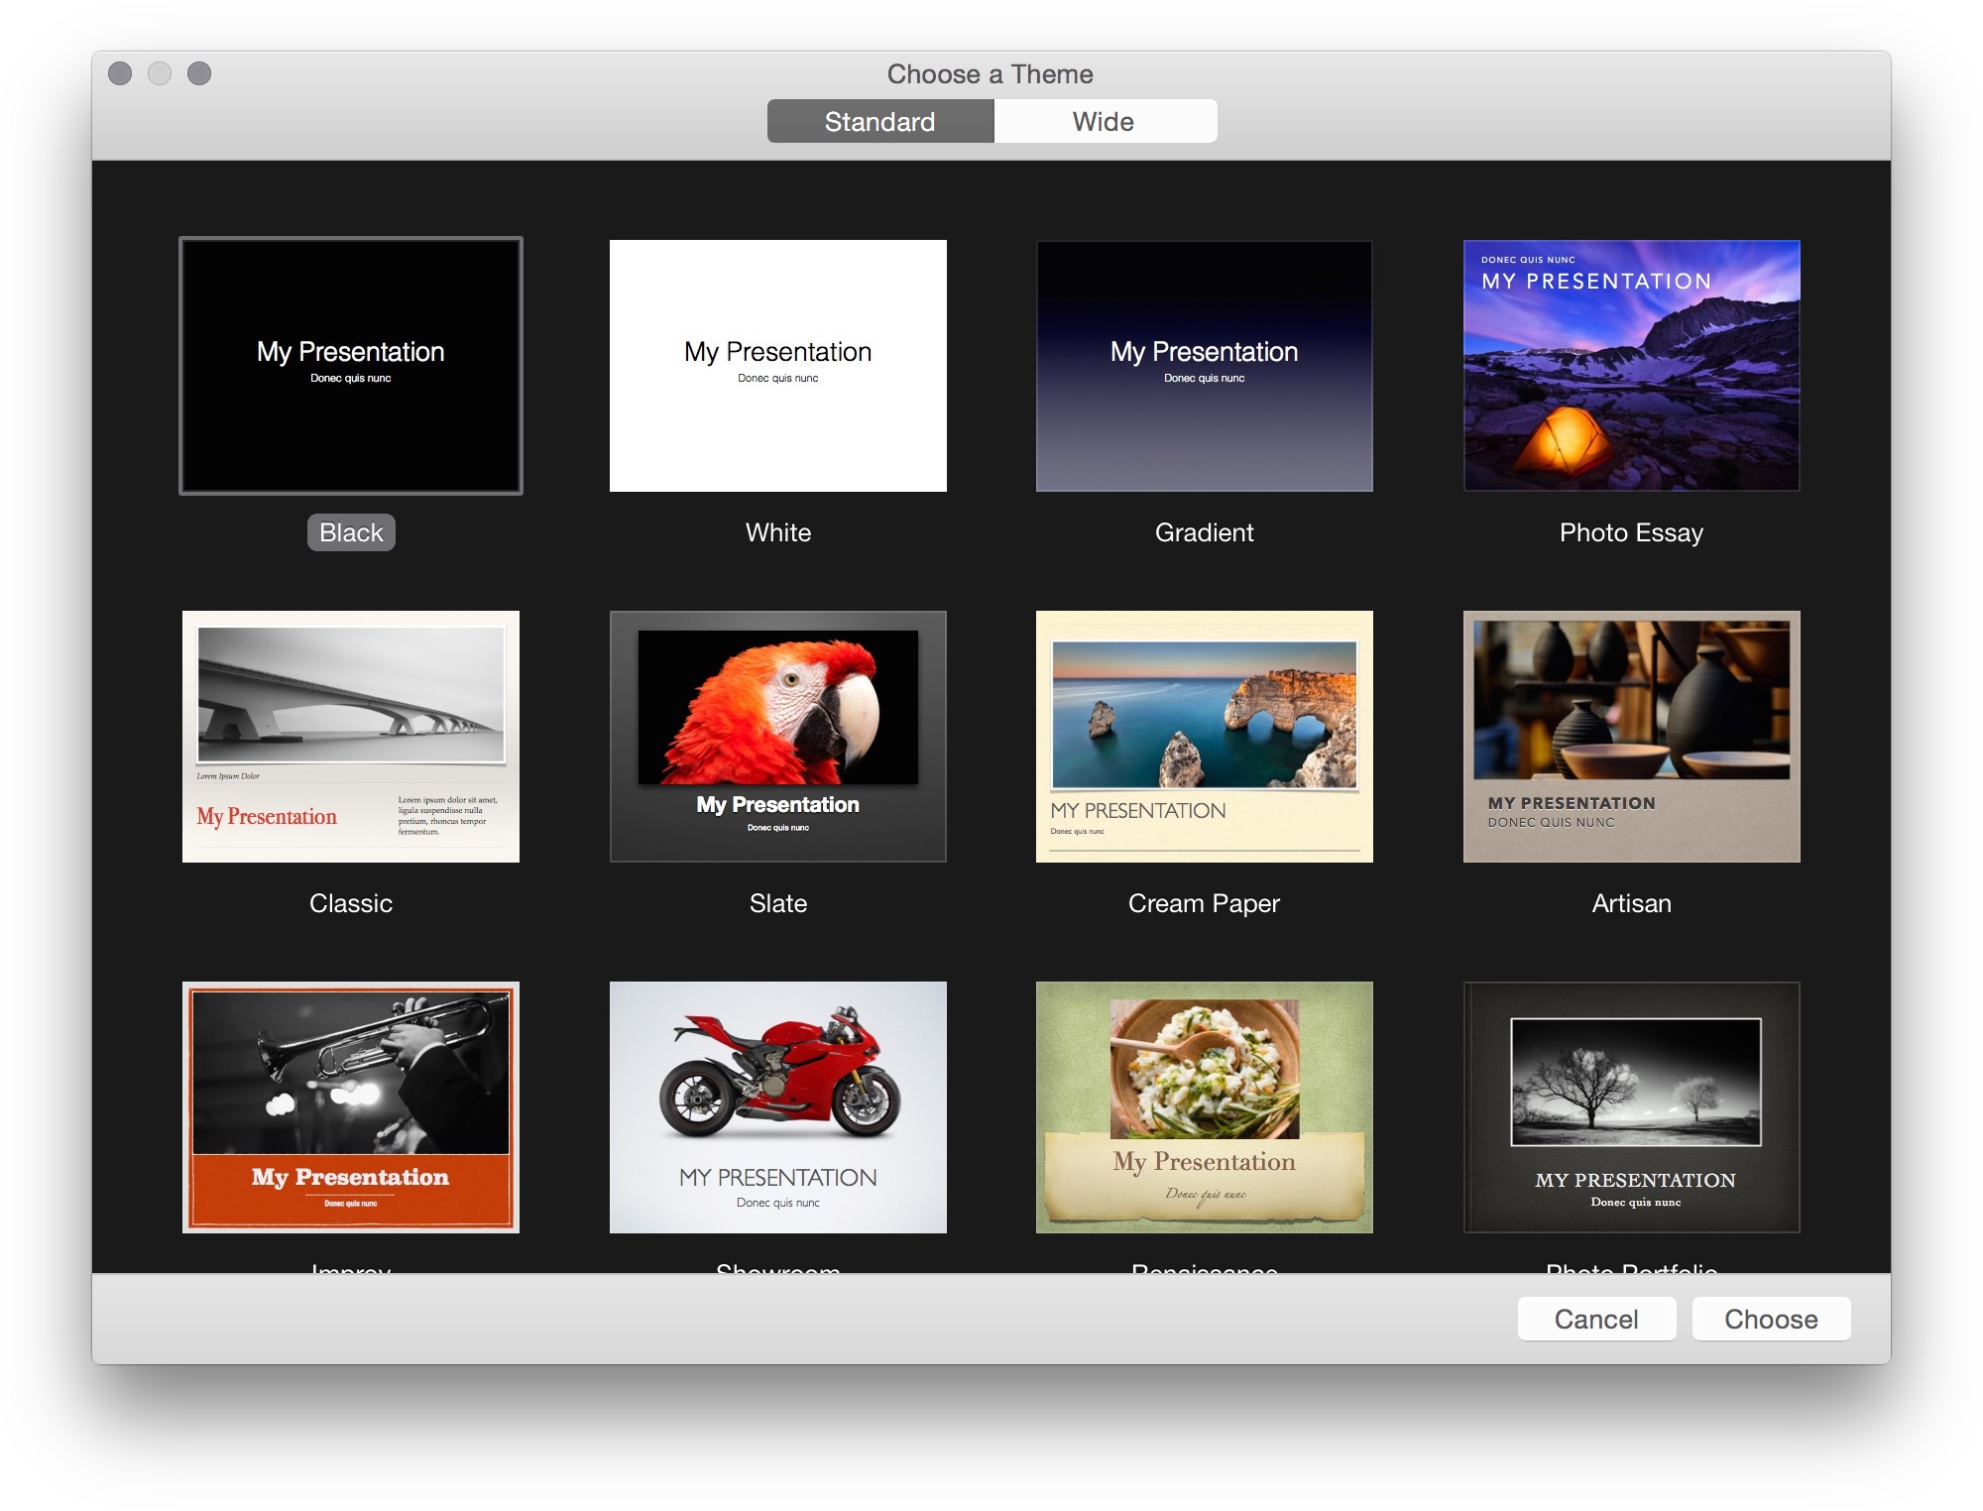Select the Photo Portfolio theme with tree photo
This screenshot has height=1511, width=1983.
point(1632,1107)
